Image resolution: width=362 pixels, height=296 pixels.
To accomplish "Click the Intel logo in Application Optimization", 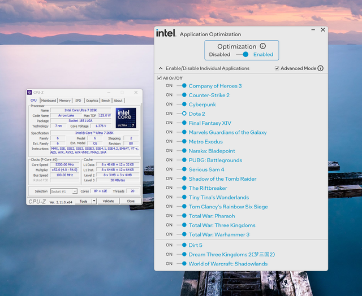I will coord(166,33).
